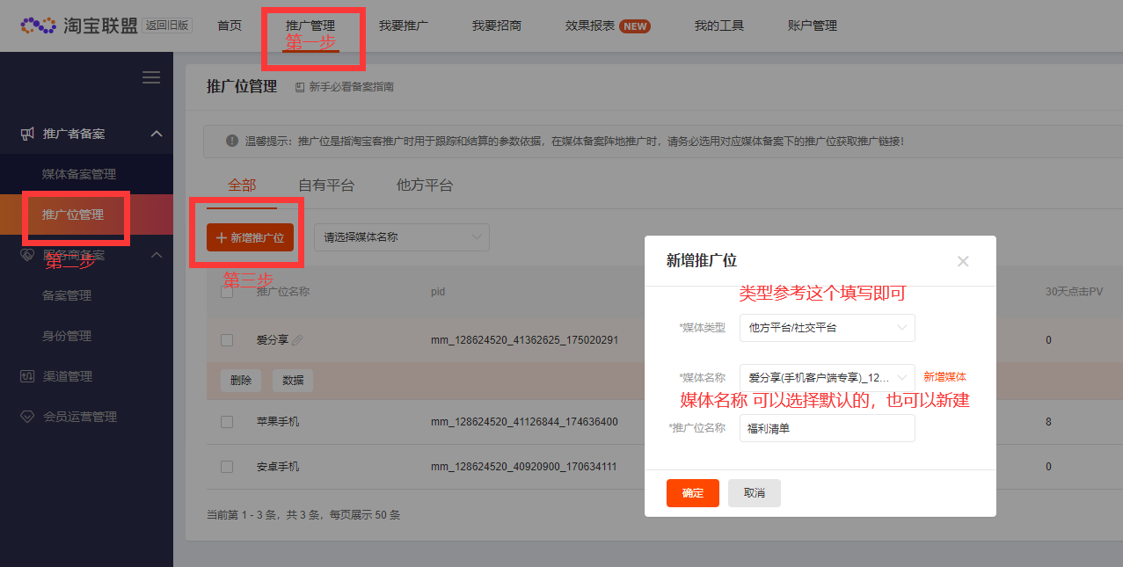Click the 新增媒体 link in dialog
This screenshot has width=1123, height=567.
[x=945, y=377]
